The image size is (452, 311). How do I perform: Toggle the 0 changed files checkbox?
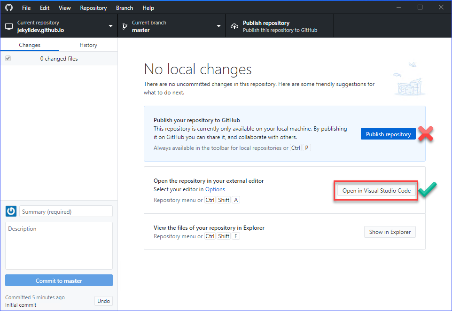[8, 59]
